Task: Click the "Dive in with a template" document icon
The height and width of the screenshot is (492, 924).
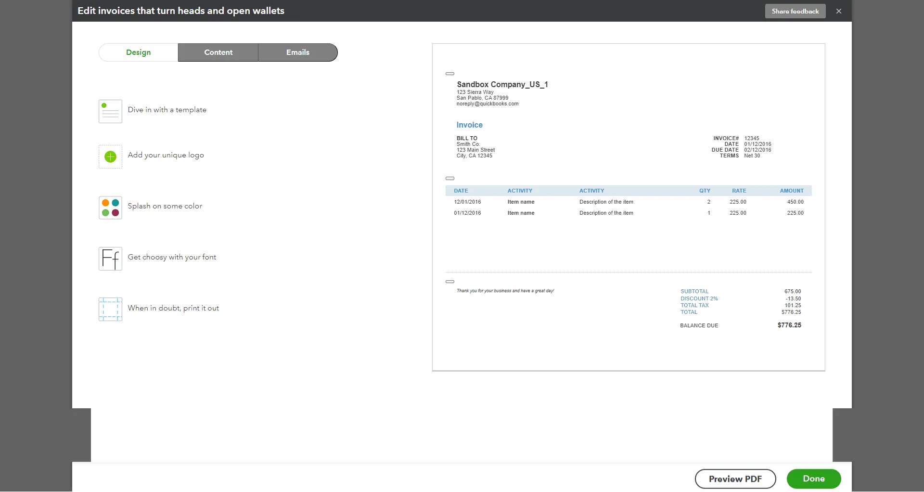Action: pos(110,111)
